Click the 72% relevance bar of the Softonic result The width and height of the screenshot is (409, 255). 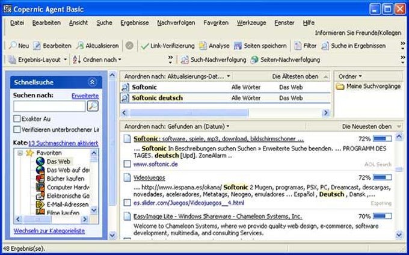coord(383,139)
